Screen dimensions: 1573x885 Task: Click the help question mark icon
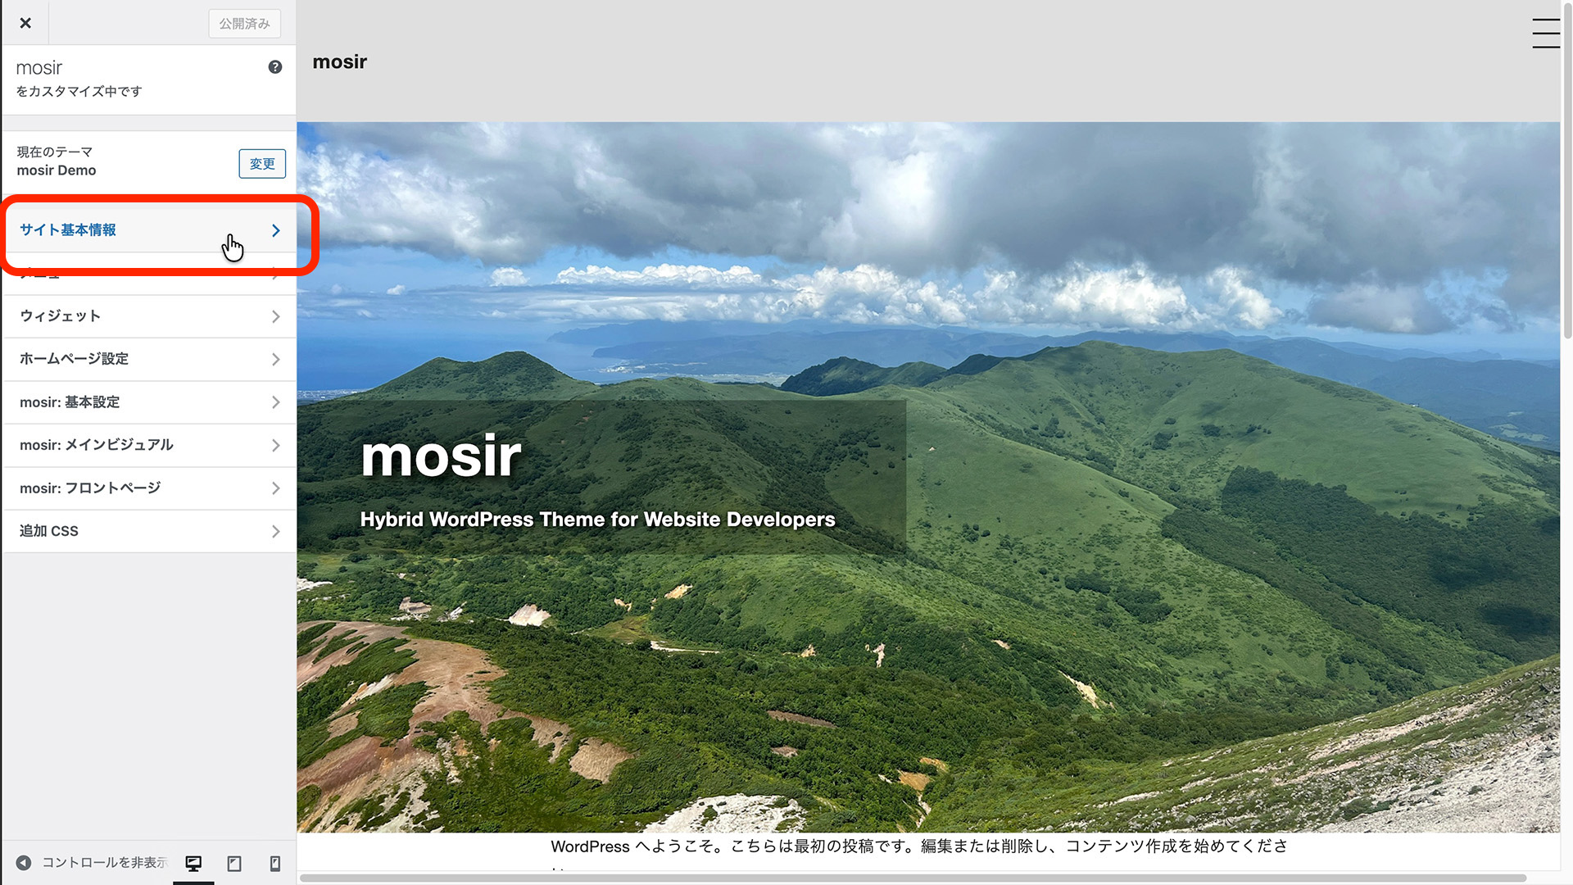point(275,67)
